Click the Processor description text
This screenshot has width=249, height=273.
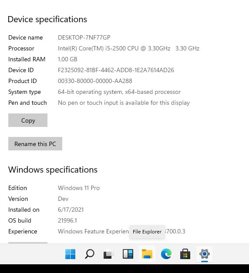[128, 48]
